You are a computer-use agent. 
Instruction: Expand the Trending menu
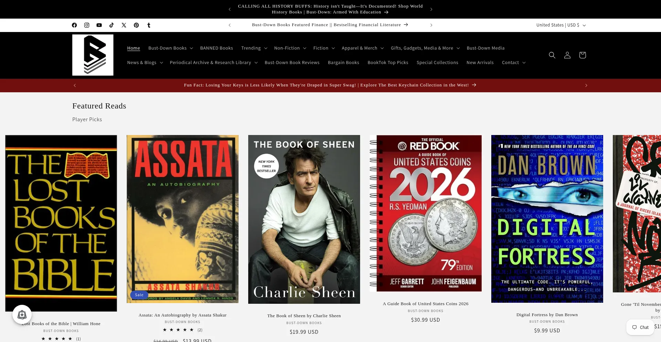click(x=254, y=48)
